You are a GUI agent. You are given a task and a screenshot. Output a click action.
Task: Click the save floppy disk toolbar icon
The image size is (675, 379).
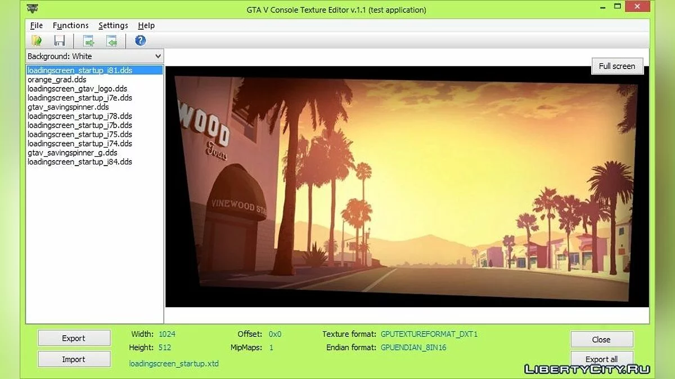tap(60, 40)
